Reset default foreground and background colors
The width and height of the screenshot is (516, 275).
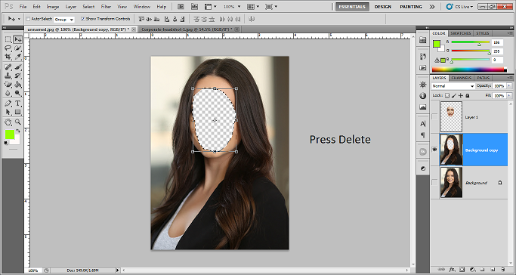click(x=6, y=143)
